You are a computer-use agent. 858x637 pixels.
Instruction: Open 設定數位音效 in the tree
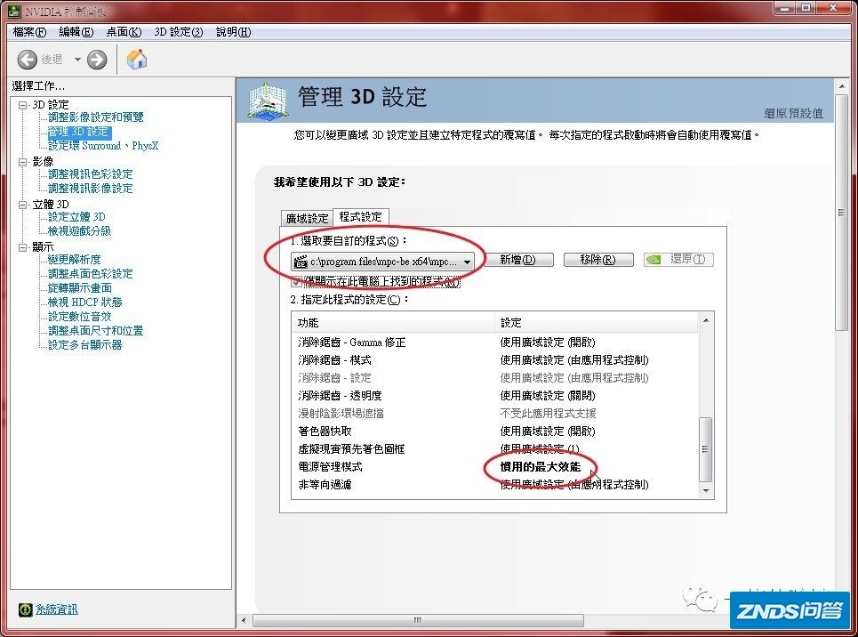[80, 317]
